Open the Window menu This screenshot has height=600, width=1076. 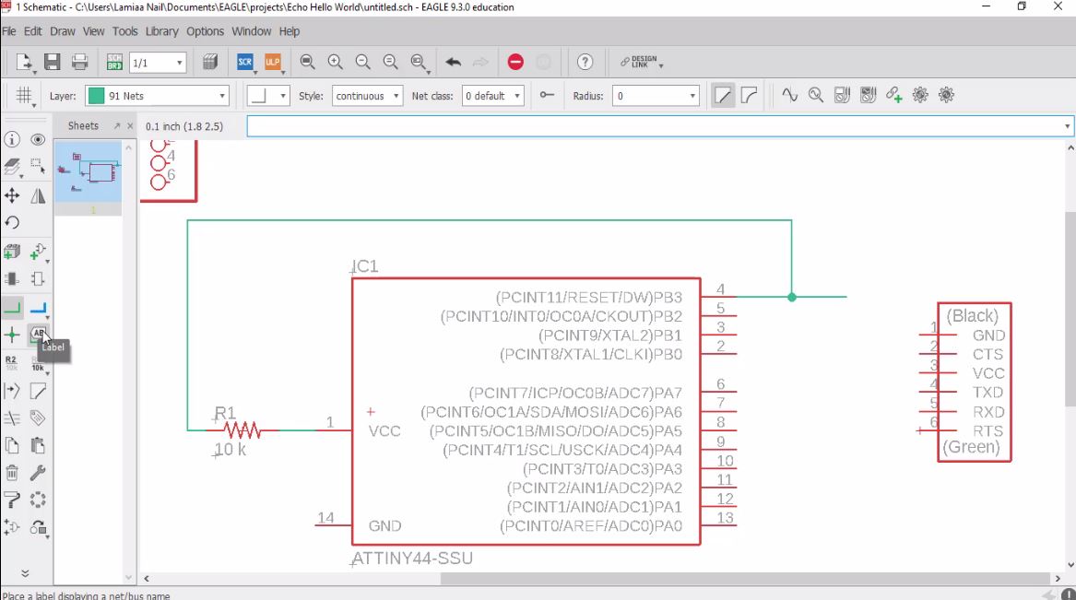pyautogui.click(x=251, y=31)
